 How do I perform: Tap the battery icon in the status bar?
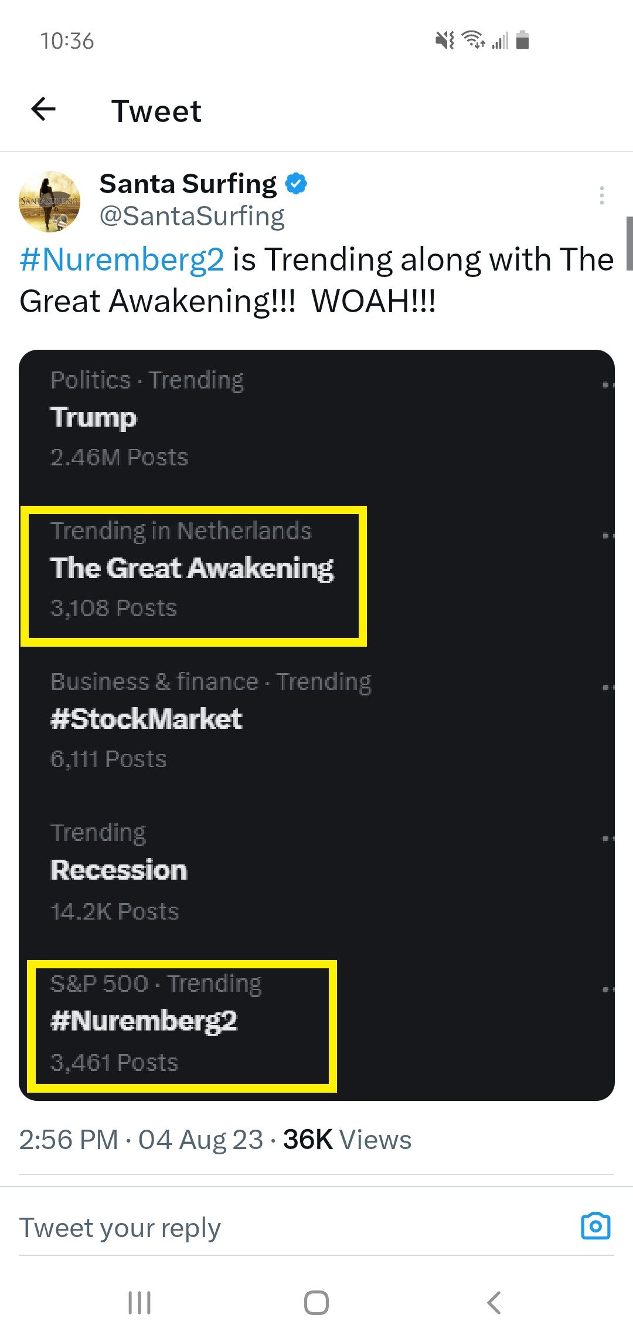point(522,40)
